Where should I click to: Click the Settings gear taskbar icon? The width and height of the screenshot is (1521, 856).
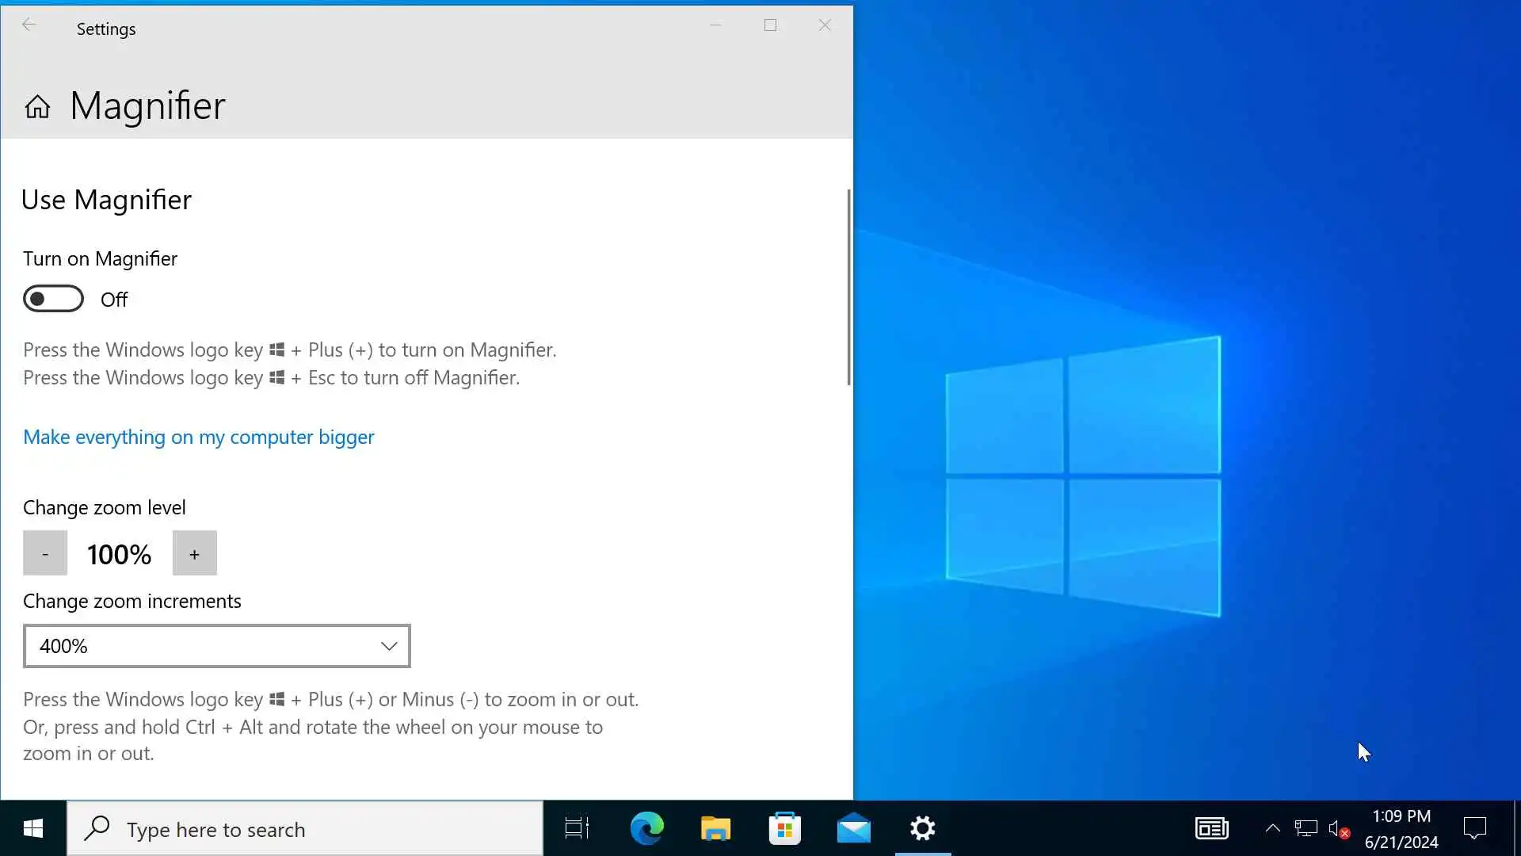coord(922,828)
